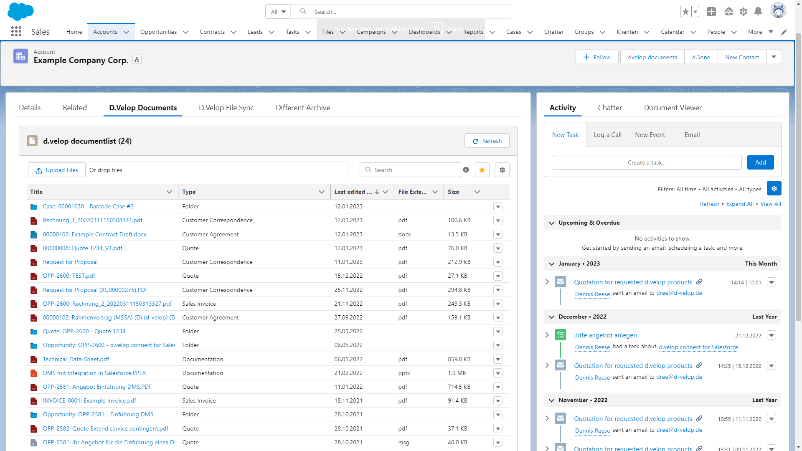Open the Setup gear icon

point(744,12)
